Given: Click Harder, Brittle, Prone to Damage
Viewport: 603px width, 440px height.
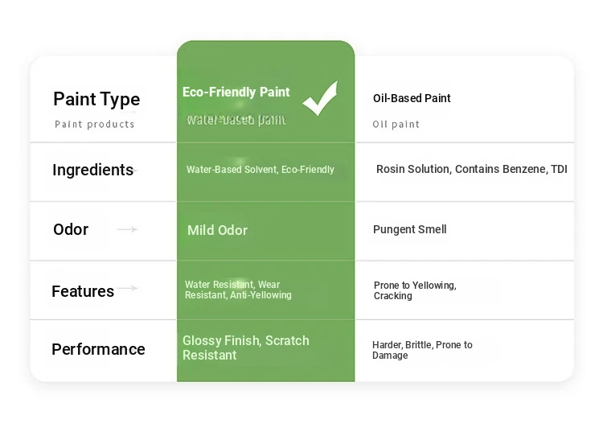Looking at the screenshot, I should pyautogui.click(x=422, y=350).
